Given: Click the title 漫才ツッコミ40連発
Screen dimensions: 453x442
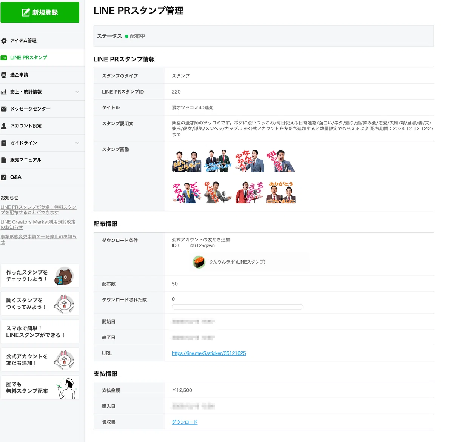Looking at the screenshot, I should tap(193, 107).
